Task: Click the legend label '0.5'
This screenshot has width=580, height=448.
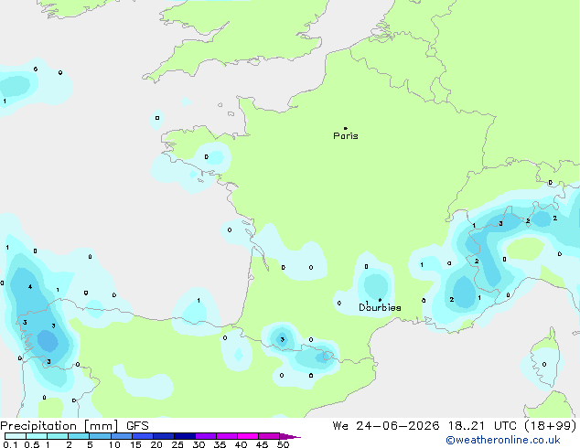Action: [x=32, y=444]
